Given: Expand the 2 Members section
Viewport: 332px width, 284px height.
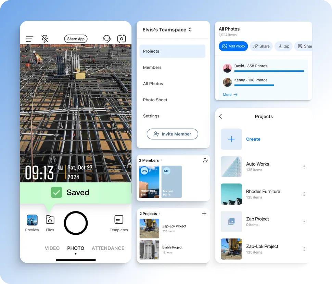Looking at the screenshot, I should pyautogui.click(x=150, y=160).
